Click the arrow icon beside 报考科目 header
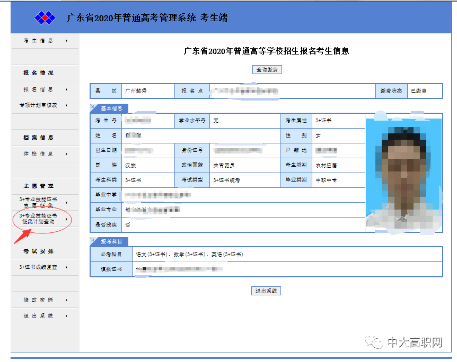 (93, 240)
